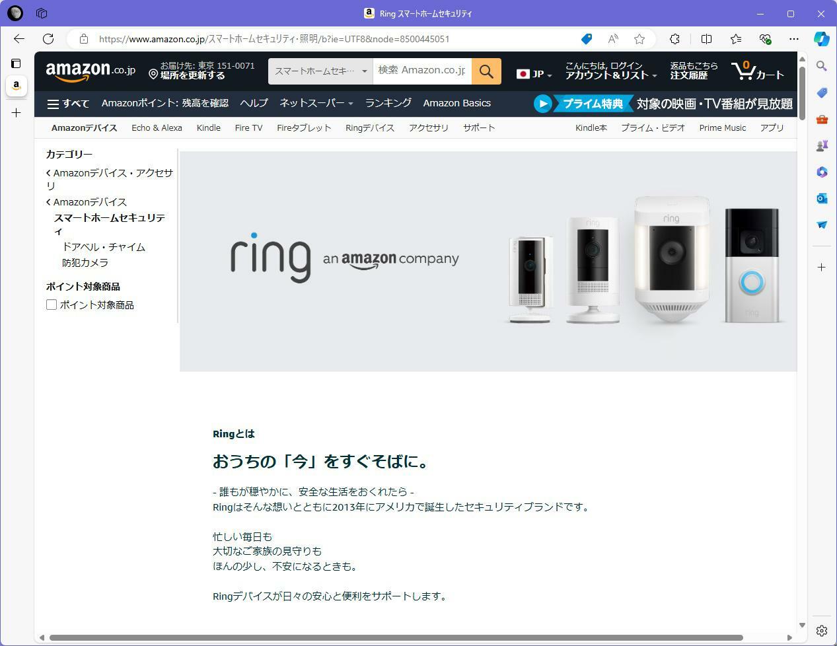View site information lock icon

click(x=84, y=39)
